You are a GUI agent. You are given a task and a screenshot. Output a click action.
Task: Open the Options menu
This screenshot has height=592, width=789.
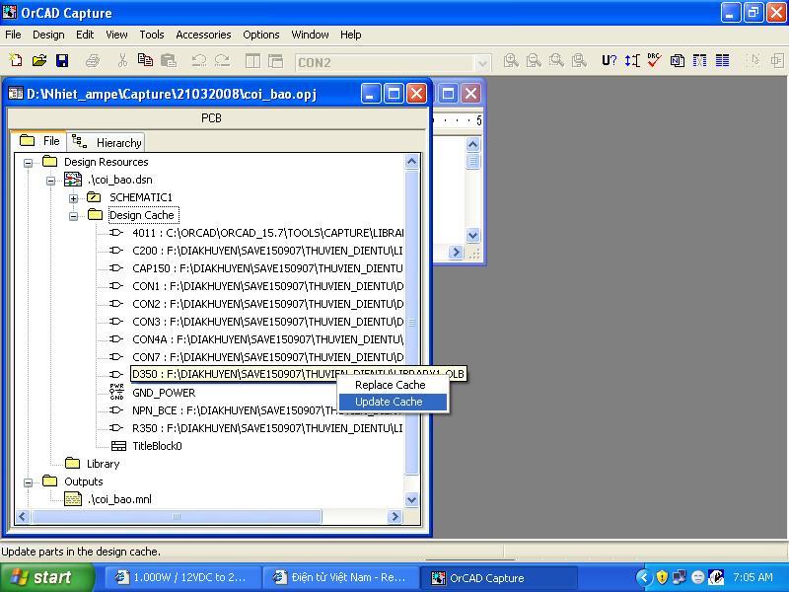coord(261,35)
